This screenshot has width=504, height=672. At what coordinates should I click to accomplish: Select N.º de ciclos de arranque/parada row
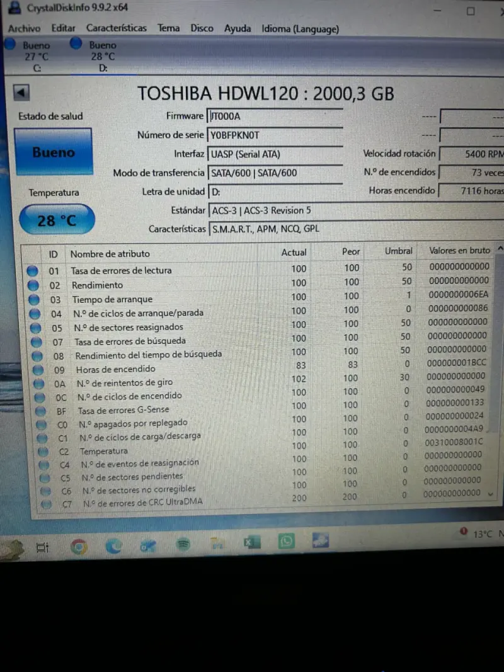click(260, 311)
